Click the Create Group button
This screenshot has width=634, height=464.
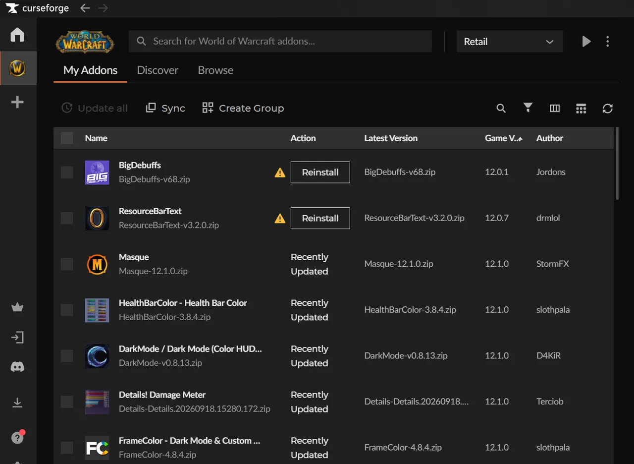pos(243,108)
